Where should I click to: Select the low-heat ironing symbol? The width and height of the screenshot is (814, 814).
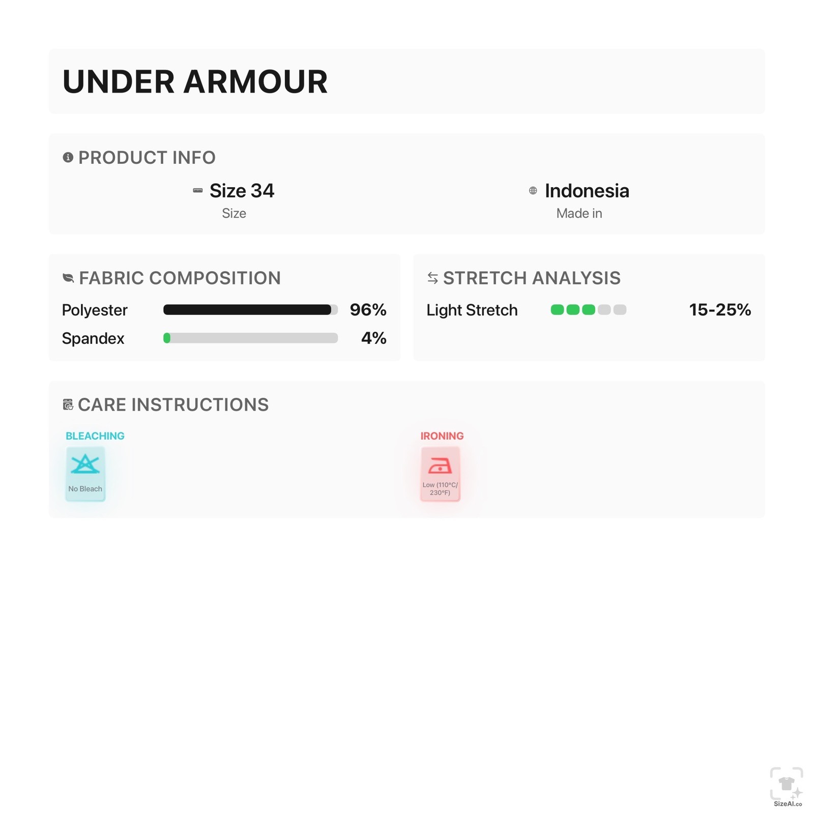click(x=440, y=474)
